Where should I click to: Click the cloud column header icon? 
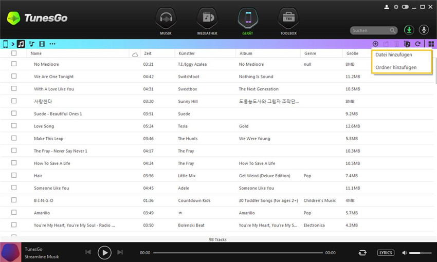[135, 54]
